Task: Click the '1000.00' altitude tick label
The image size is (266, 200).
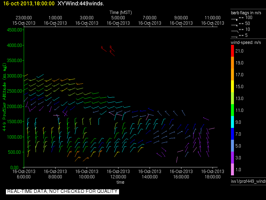Action: (15, 137)
